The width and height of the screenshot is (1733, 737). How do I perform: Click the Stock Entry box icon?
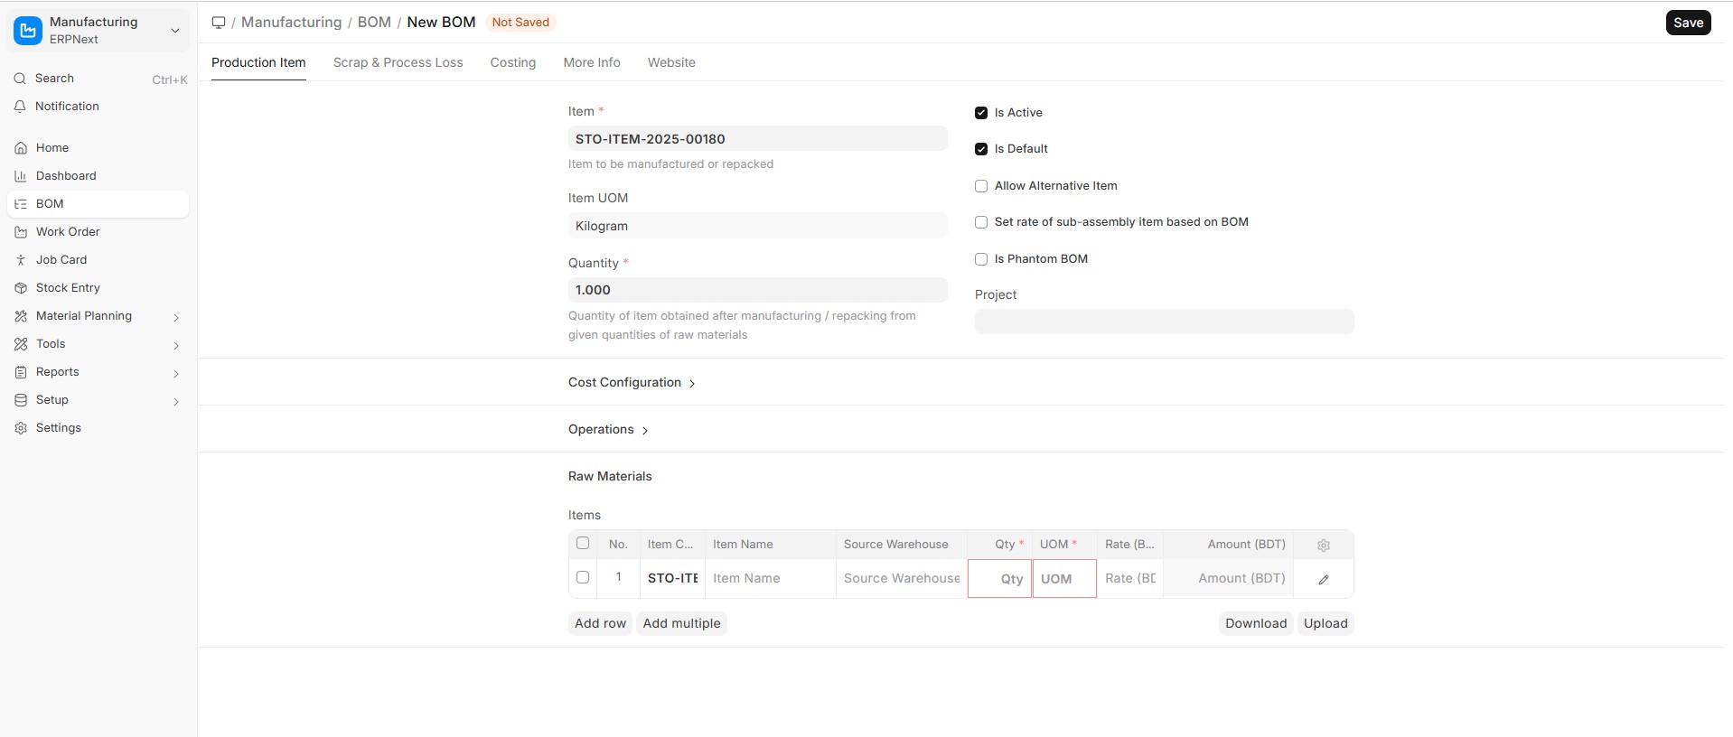point(21,288)
